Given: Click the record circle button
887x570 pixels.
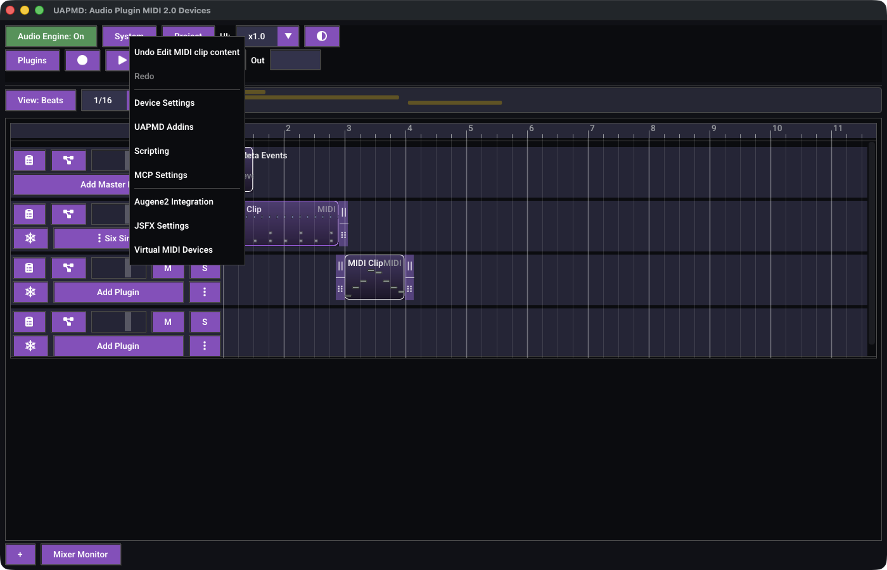Looking at the screenshot, I should (x=82, y=60).
